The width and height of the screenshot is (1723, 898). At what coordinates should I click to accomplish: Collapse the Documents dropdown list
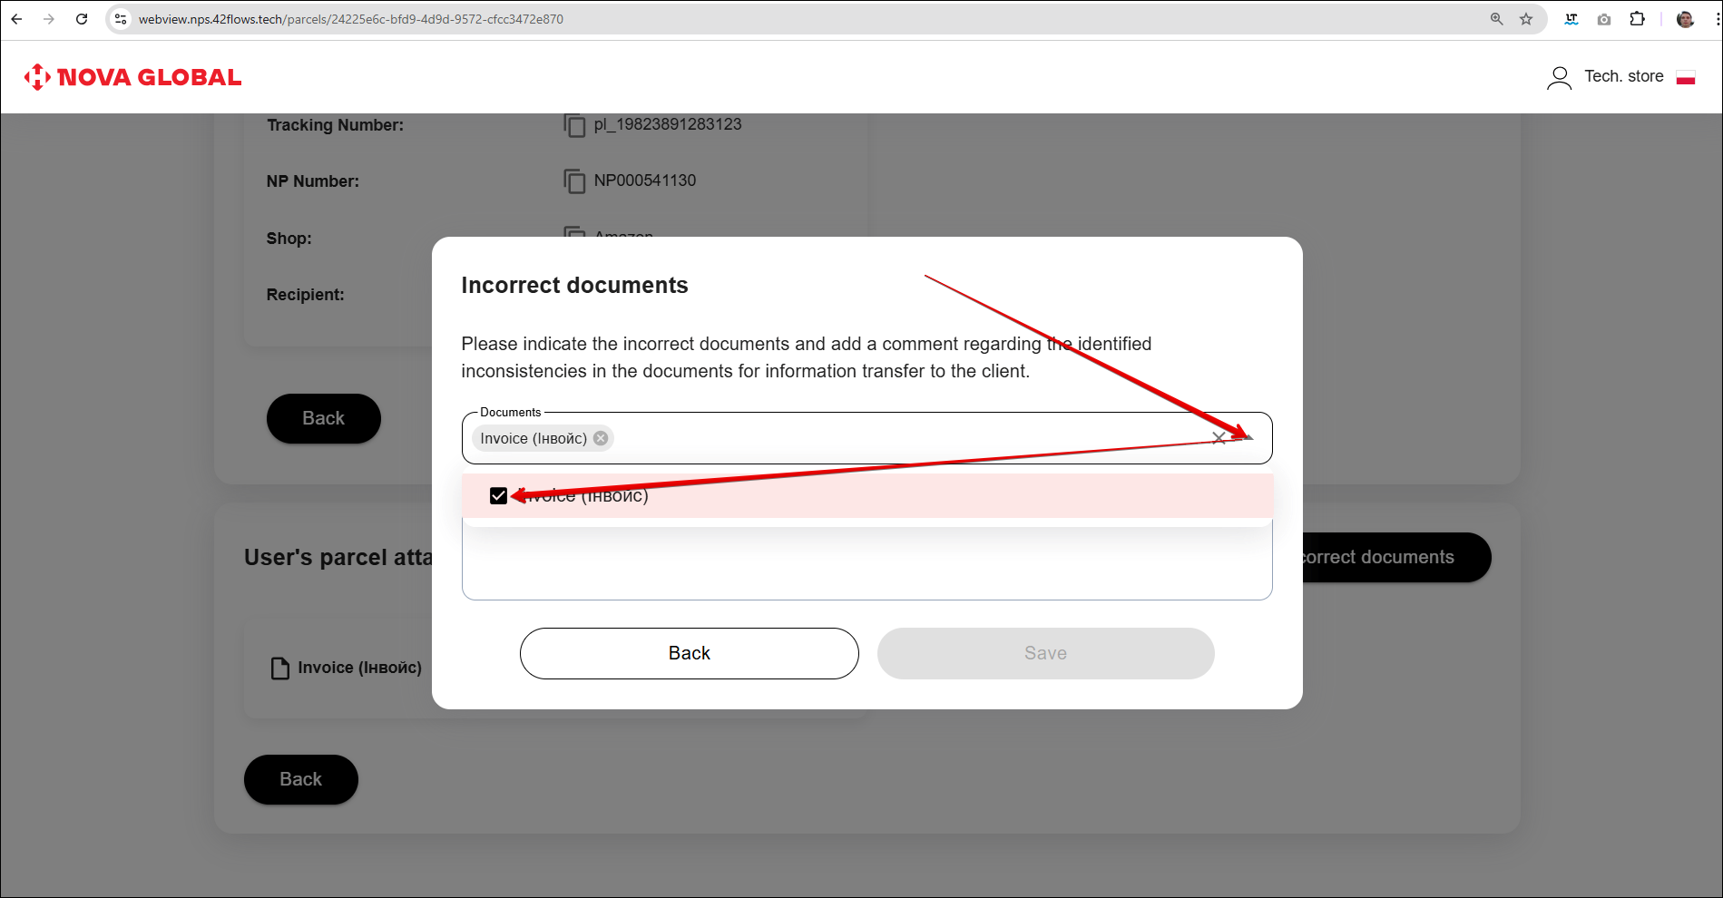tap(1248, 438)
